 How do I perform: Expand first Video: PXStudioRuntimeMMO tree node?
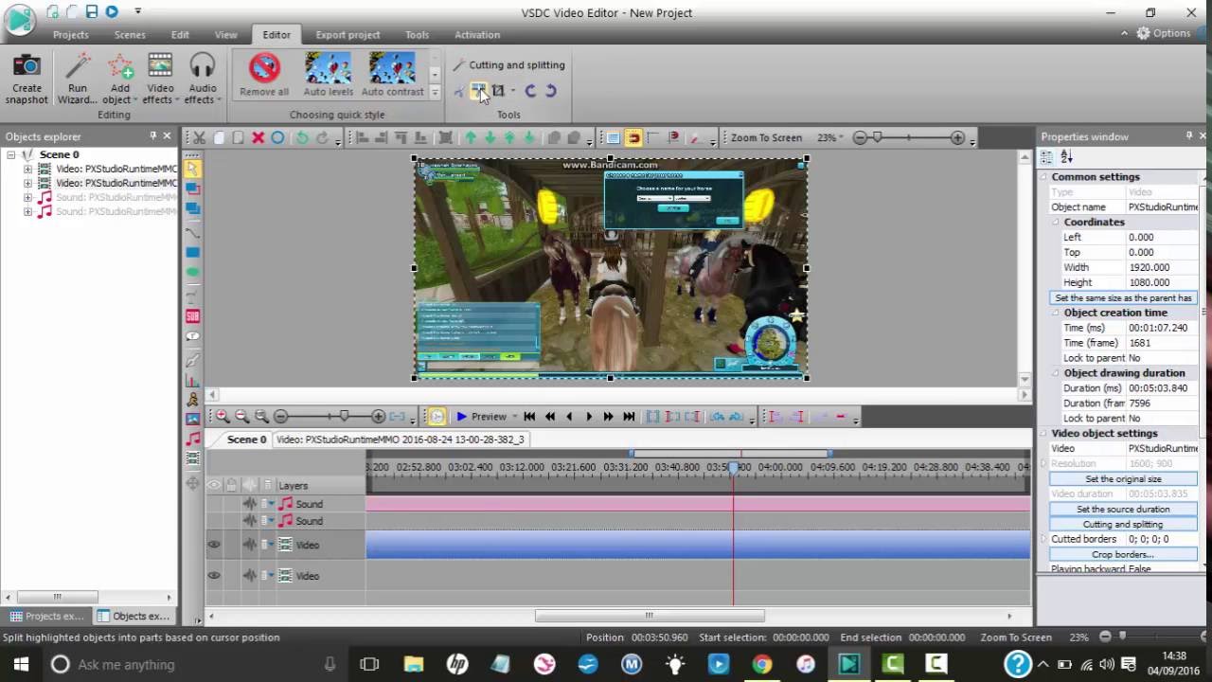click(x=27, y=170)
